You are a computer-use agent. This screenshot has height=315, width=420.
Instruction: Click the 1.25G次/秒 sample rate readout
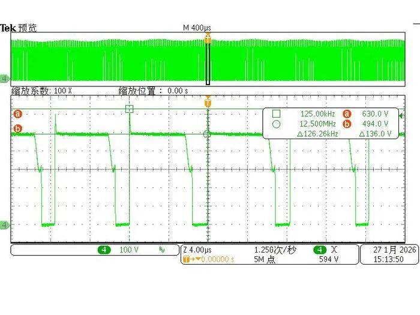(275, 250)
